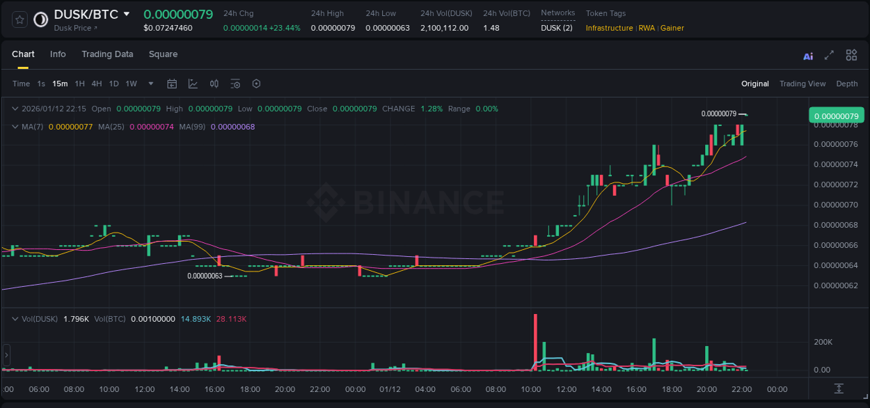Viewport: 870px width, 408px height.
Task: Collapse the Vol(DUSK) volume panel
Action: click(15, 318)
